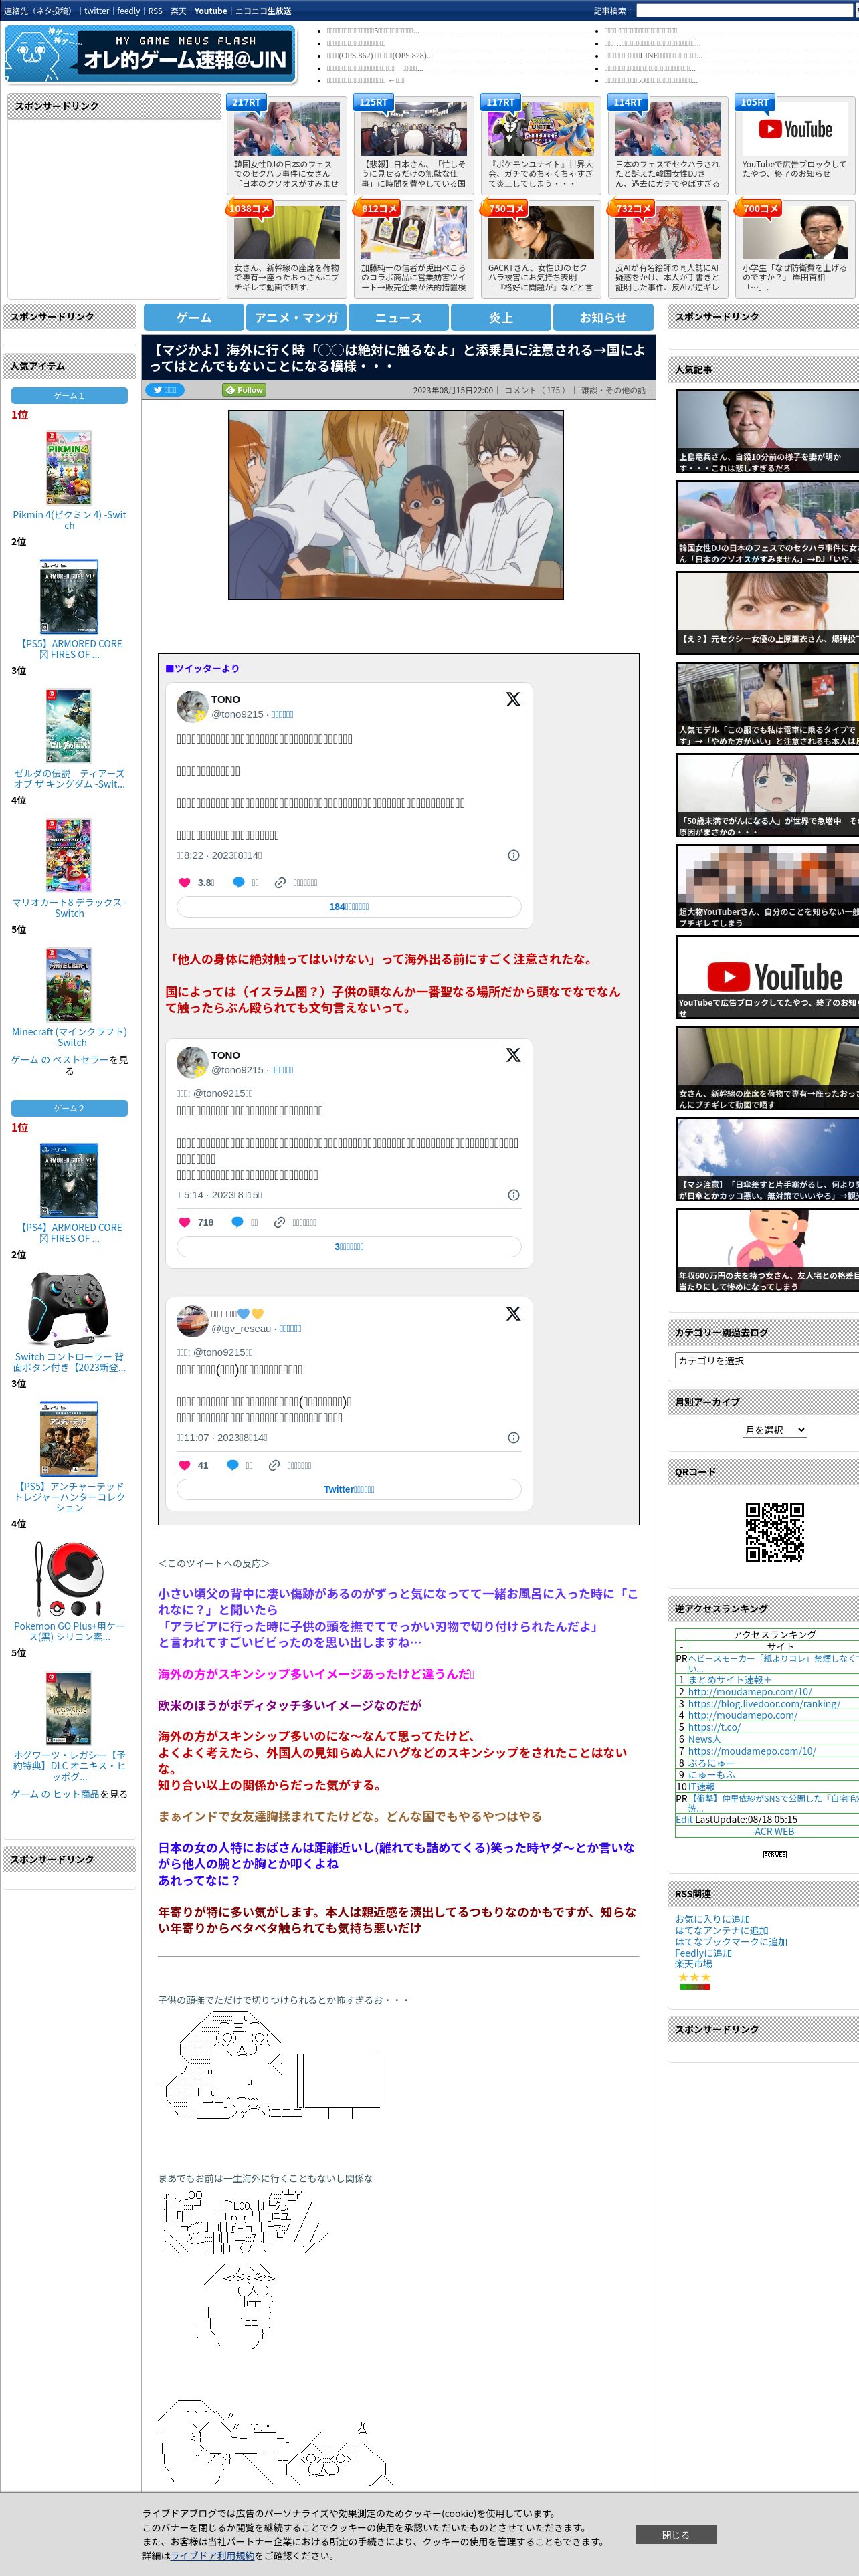The height and width of the screenshot is (2576, 859).
Task: Click the ゲーム１ sidebar header
Action: (69, 395)
